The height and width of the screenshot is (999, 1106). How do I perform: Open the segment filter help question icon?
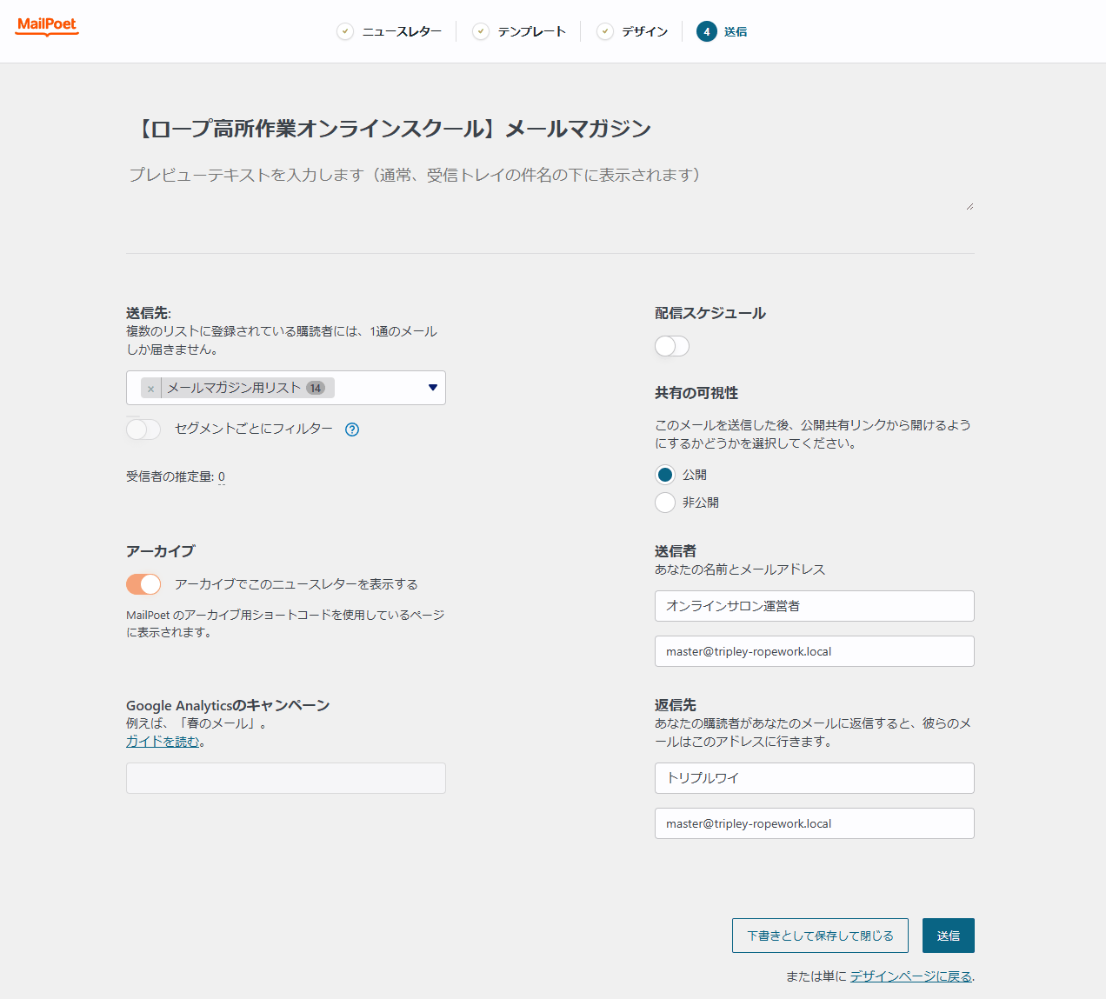tap(352, 429)
